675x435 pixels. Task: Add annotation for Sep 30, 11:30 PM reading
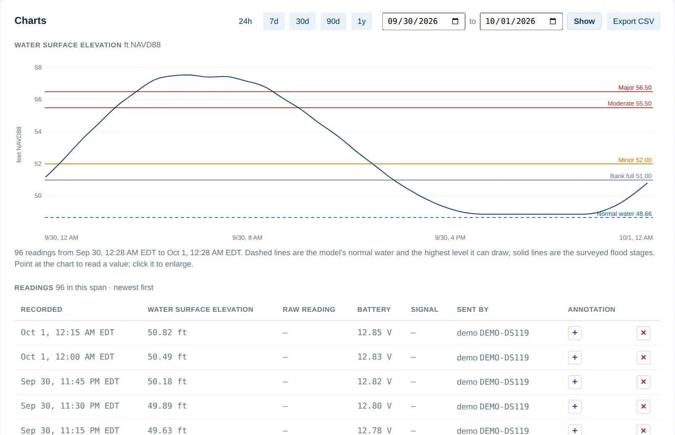[x=575, y=407]
